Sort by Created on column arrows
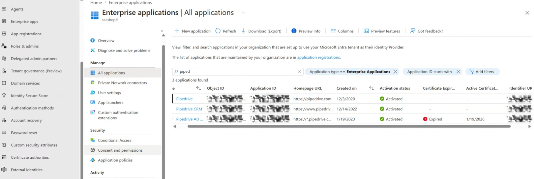Image resolution: width=534 pixels, height=179 pixels. (371, 88)
